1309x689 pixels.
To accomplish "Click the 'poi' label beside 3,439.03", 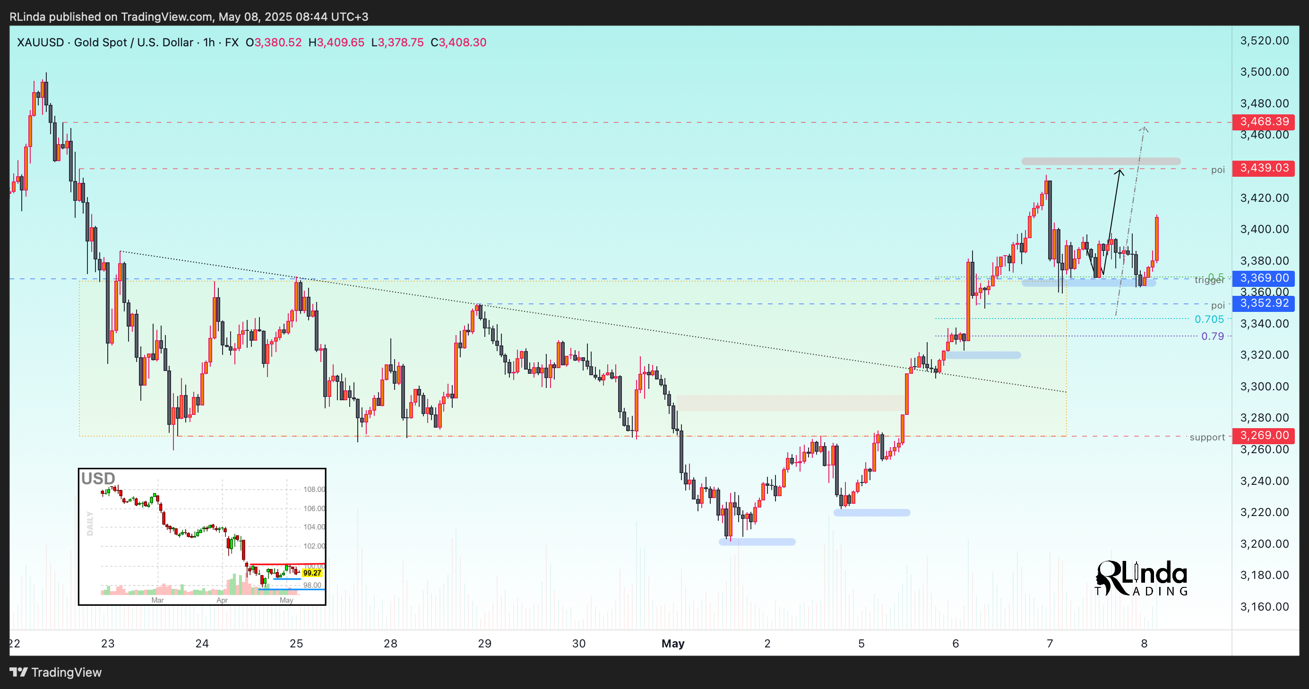I will (1217, 170).
